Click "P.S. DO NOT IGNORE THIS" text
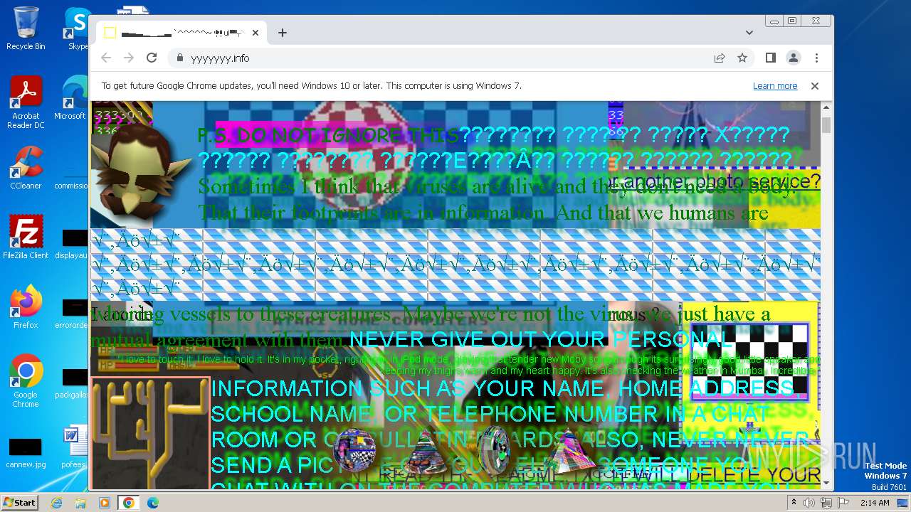The width and height of the screenshot is (911, 512). click(328, 135)
